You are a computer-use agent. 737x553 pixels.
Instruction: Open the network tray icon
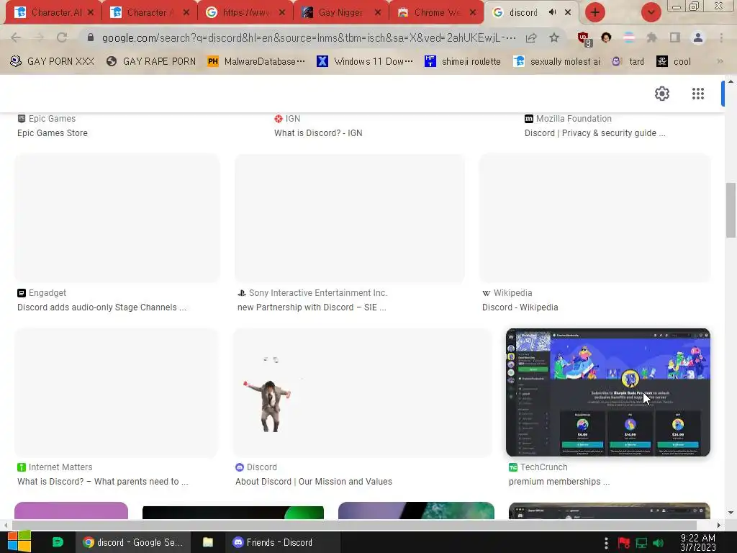pyautogui.click(x=641, y=543)
